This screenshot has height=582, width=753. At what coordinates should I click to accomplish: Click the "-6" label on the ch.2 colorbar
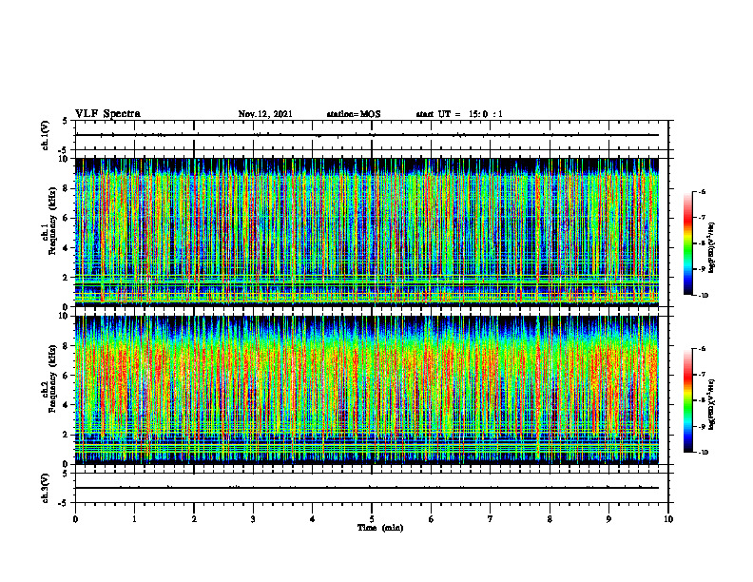[702, 349]
